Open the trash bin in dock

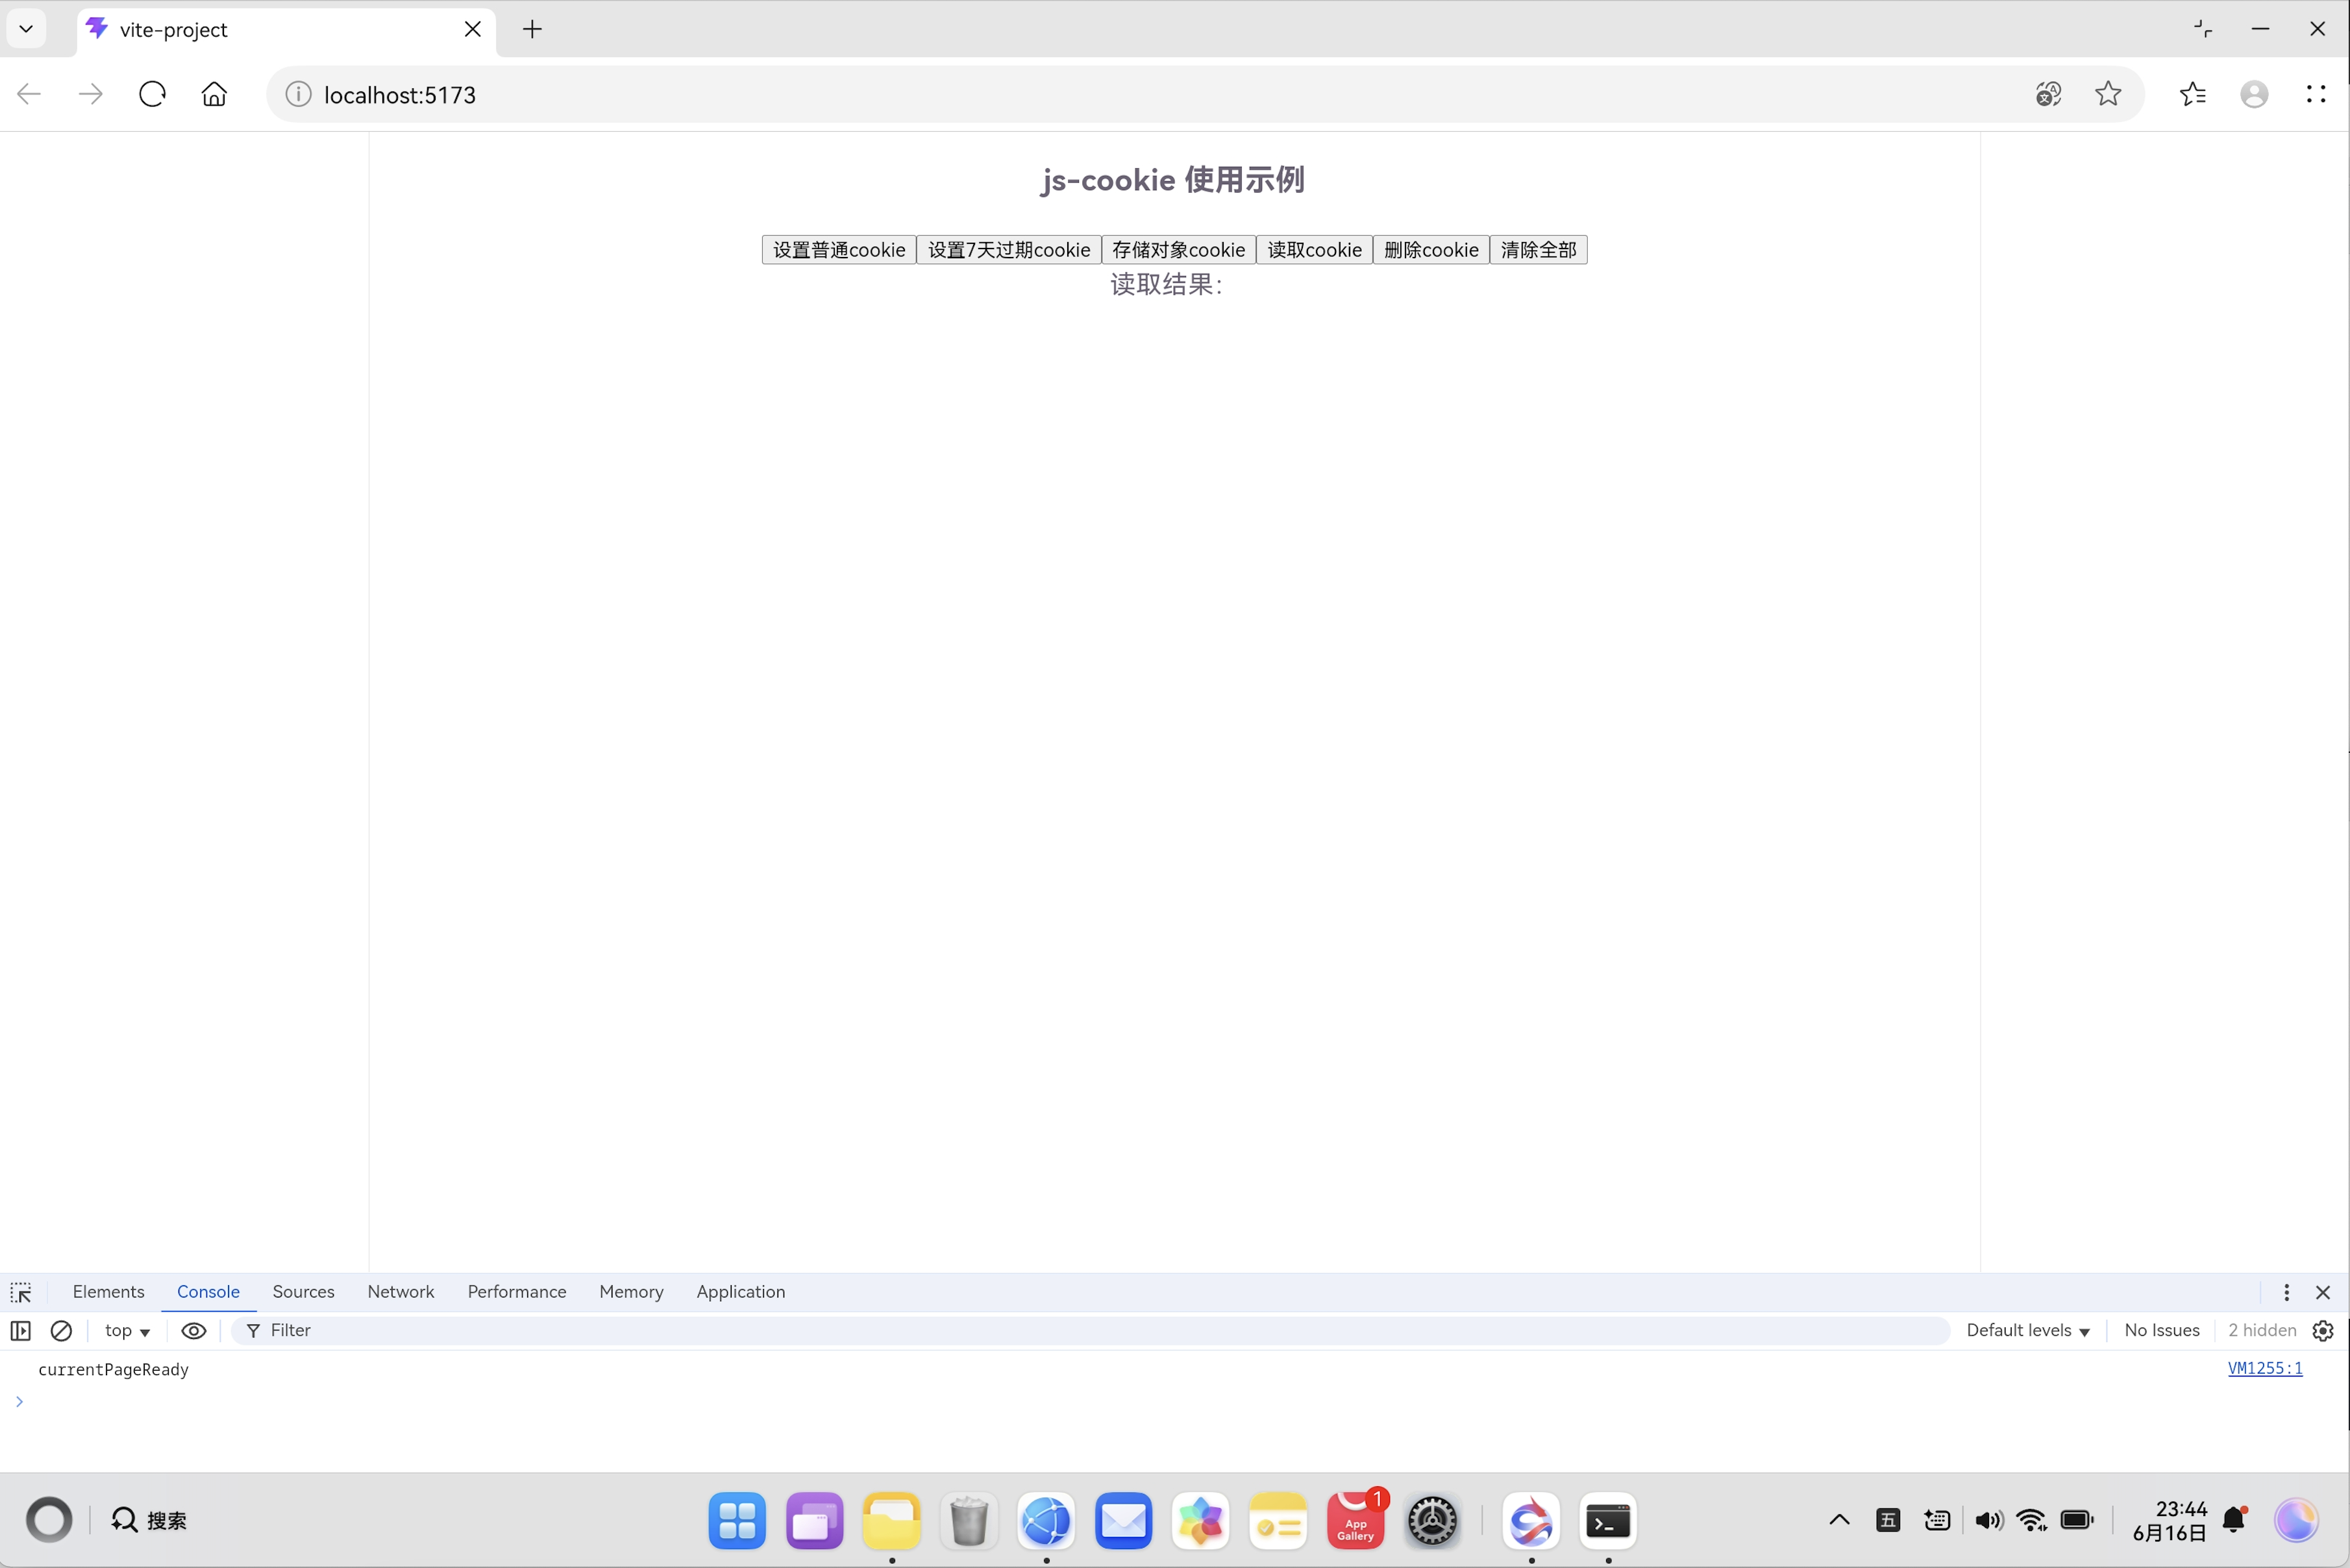[969, 1521]
